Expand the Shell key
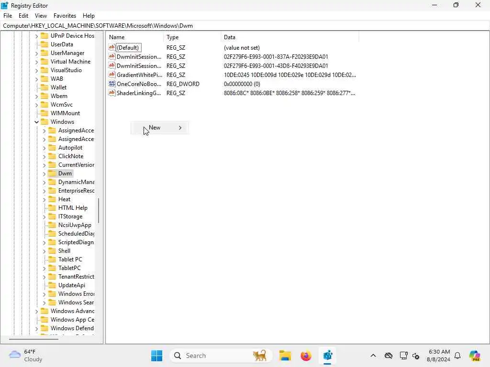 click(x=44, y=251)
